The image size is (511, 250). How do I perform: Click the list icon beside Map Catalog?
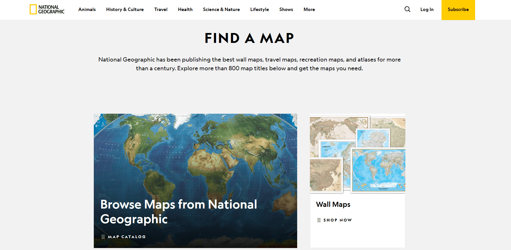pyautogui.click(x=103, y=237)
